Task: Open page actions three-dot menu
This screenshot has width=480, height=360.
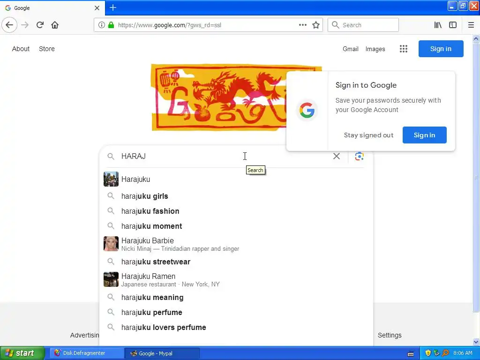Action: click(303, 25)
